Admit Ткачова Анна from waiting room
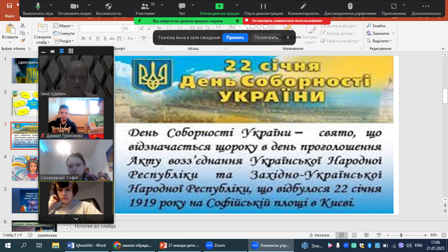This screenshot has width=448, height=252. coord(235,37)
